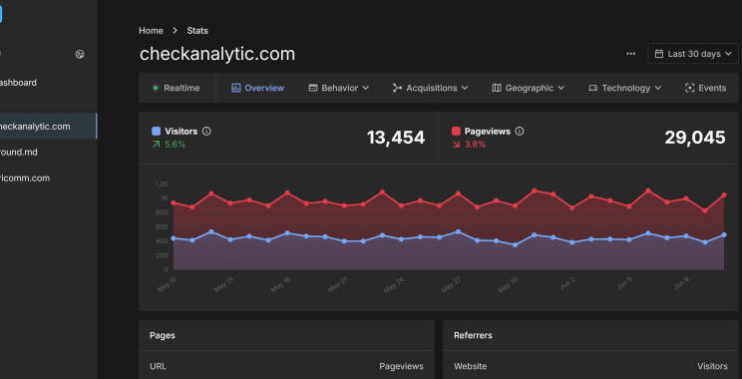742x379 pixels.
Task: Click the calendar icon in date picker
Action: [658, 54]
